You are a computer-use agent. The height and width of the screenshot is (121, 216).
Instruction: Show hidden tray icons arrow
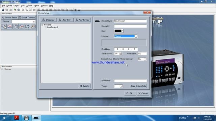(191, 118)
